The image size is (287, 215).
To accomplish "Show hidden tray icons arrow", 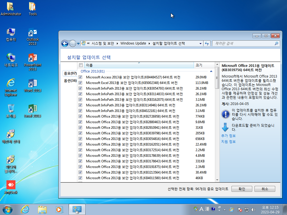I will pyautogui.click(x=224, y=209).
